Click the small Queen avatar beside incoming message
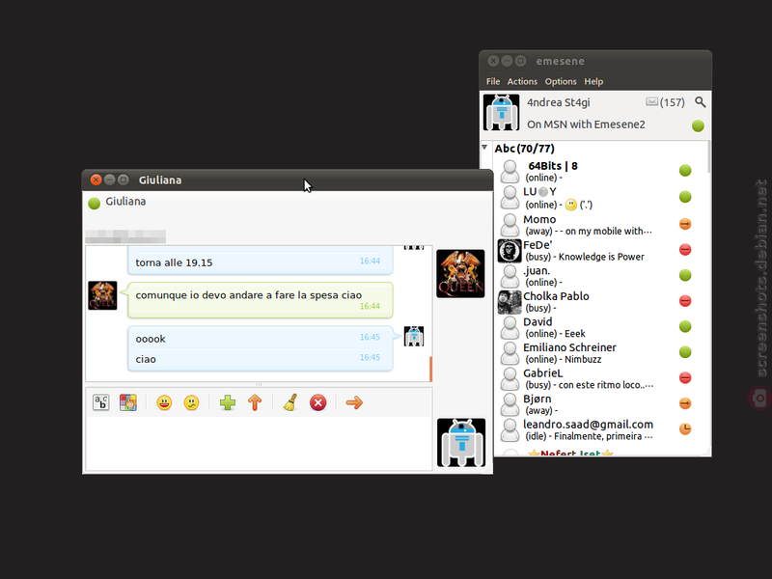Viewport: 772px width, 579px height. click(102, 295)
